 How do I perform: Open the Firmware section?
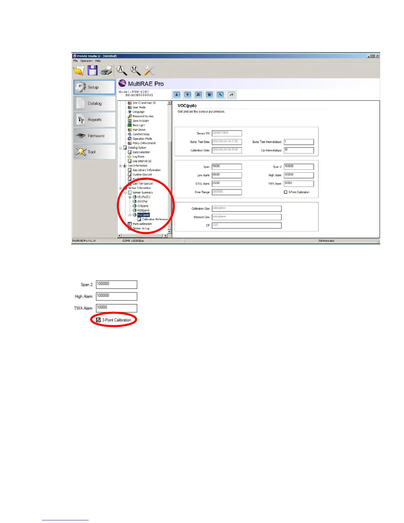point(94,136)
